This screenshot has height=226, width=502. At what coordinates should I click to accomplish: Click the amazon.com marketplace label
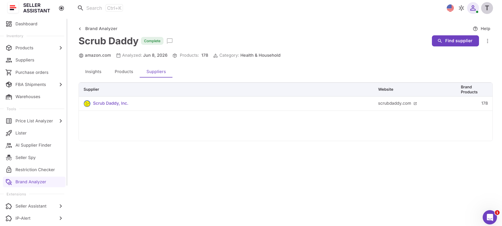(x=98, y=55)
